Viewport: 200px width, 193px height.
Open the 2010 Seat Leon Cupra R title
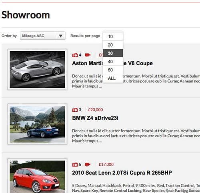[122, 173]
